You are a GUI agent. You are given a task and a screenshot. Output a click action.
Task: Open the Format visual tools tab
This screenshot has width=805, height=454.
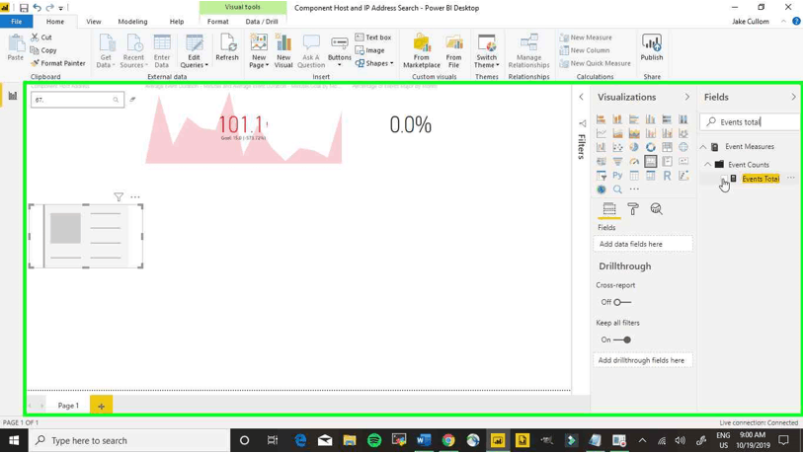point(217,22)
